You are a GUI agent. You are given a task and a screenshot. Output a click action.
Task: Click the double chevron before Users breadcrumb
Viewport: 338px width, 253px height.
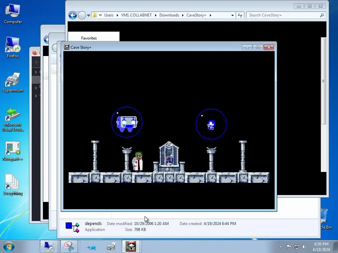pos(100,15)
